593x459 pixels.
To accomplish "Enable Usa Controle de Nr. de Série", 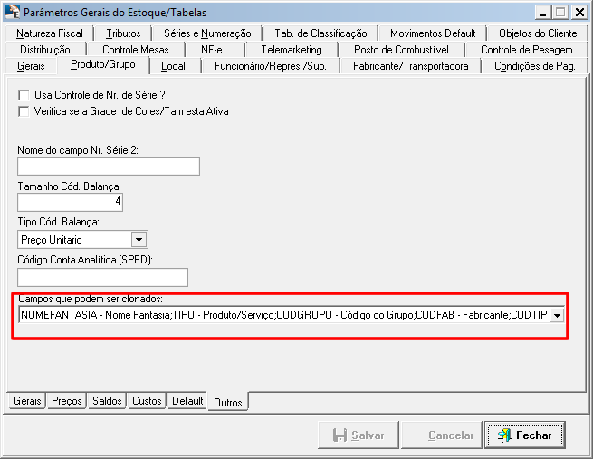I will (24, 95).
